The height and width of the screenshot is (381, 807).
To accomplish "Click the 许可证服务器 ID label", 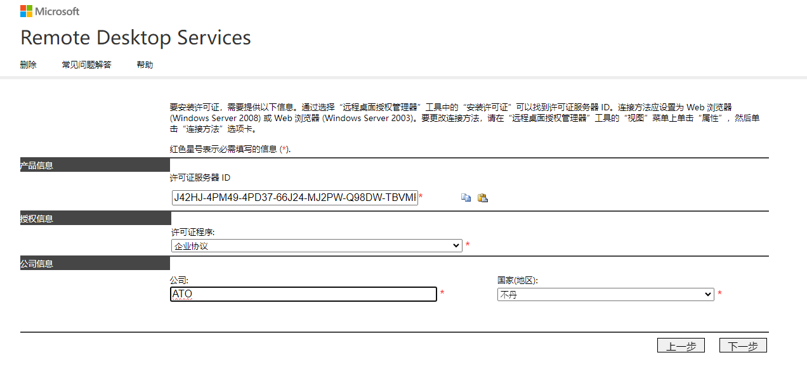I will [x=200, y=178].
